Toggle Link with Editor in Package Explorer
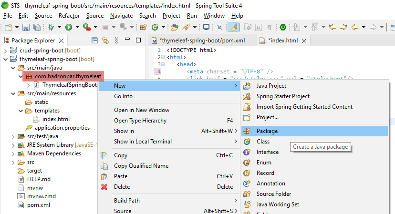 105,41
